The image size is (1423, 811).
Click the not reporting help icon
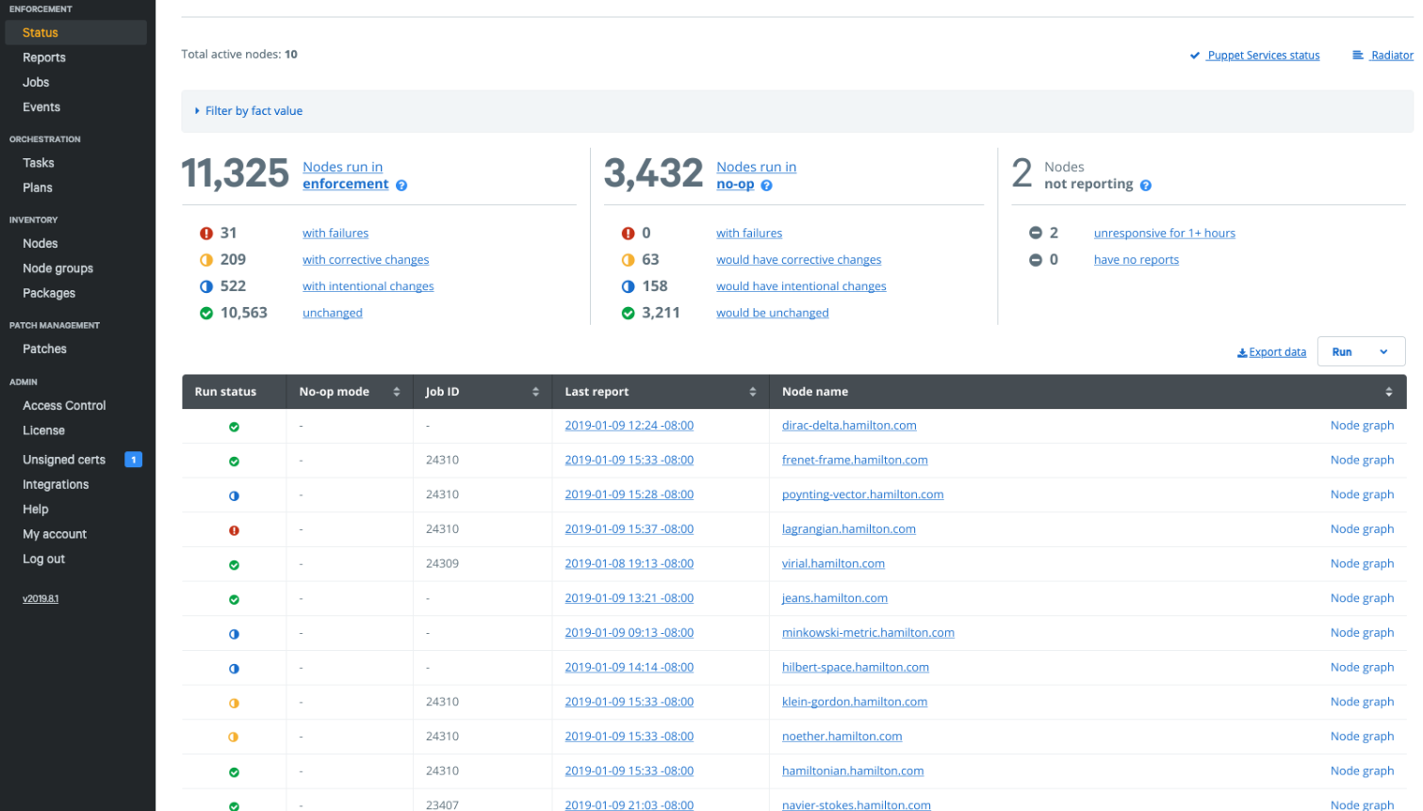1146,186
